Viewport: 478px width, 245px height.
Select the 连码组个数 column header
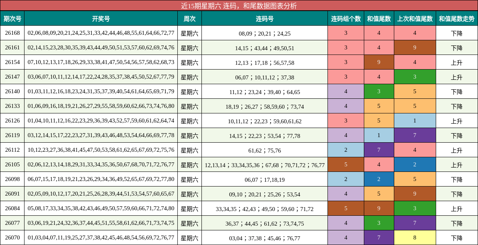point(346,19)
